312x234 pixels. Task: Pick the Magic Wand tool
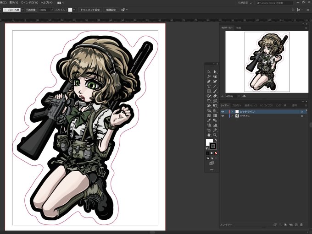click(209, 76)
